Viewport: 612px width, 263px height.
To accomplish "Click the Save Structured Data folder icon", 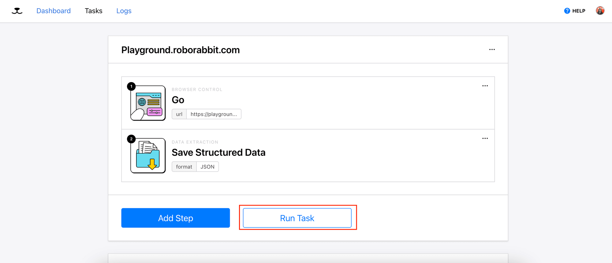I will (x=148, y=155).
